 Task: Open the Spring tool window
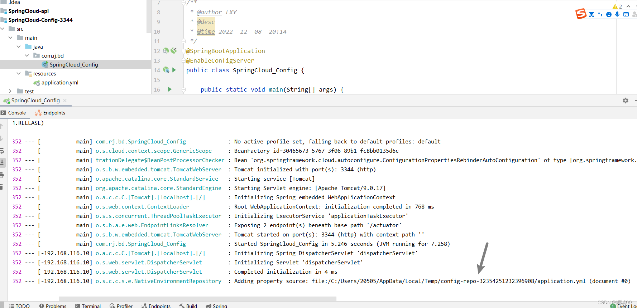[216, 306]
